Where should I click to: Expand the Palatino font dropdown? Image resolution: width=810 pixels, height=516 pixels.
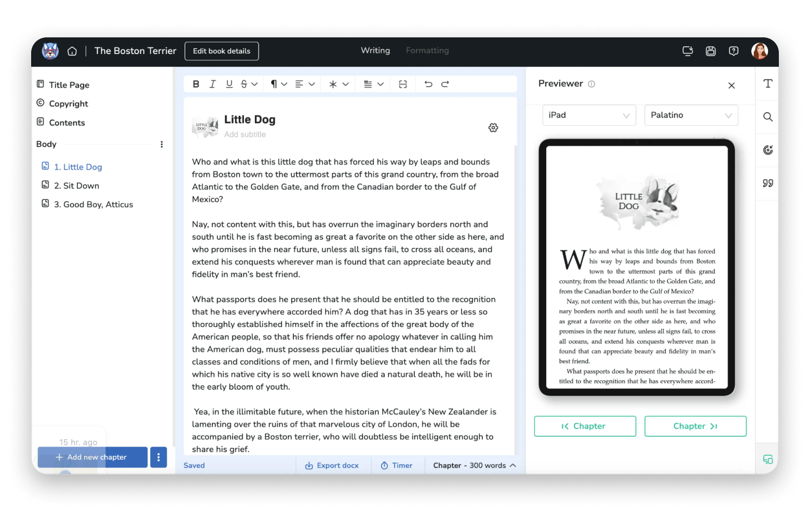(x=691, y=115)
